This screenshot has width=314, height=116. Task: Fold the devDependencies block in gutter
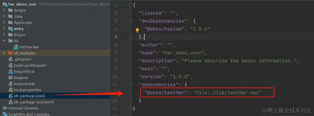point(131,21)
